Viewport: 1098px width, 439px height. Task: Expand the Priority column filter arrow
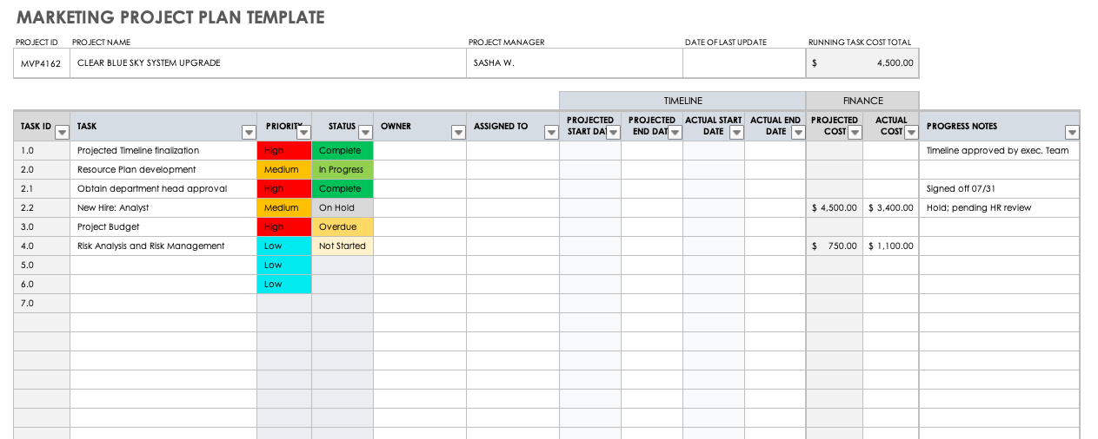pyautogui.click(x=303, y=133)
